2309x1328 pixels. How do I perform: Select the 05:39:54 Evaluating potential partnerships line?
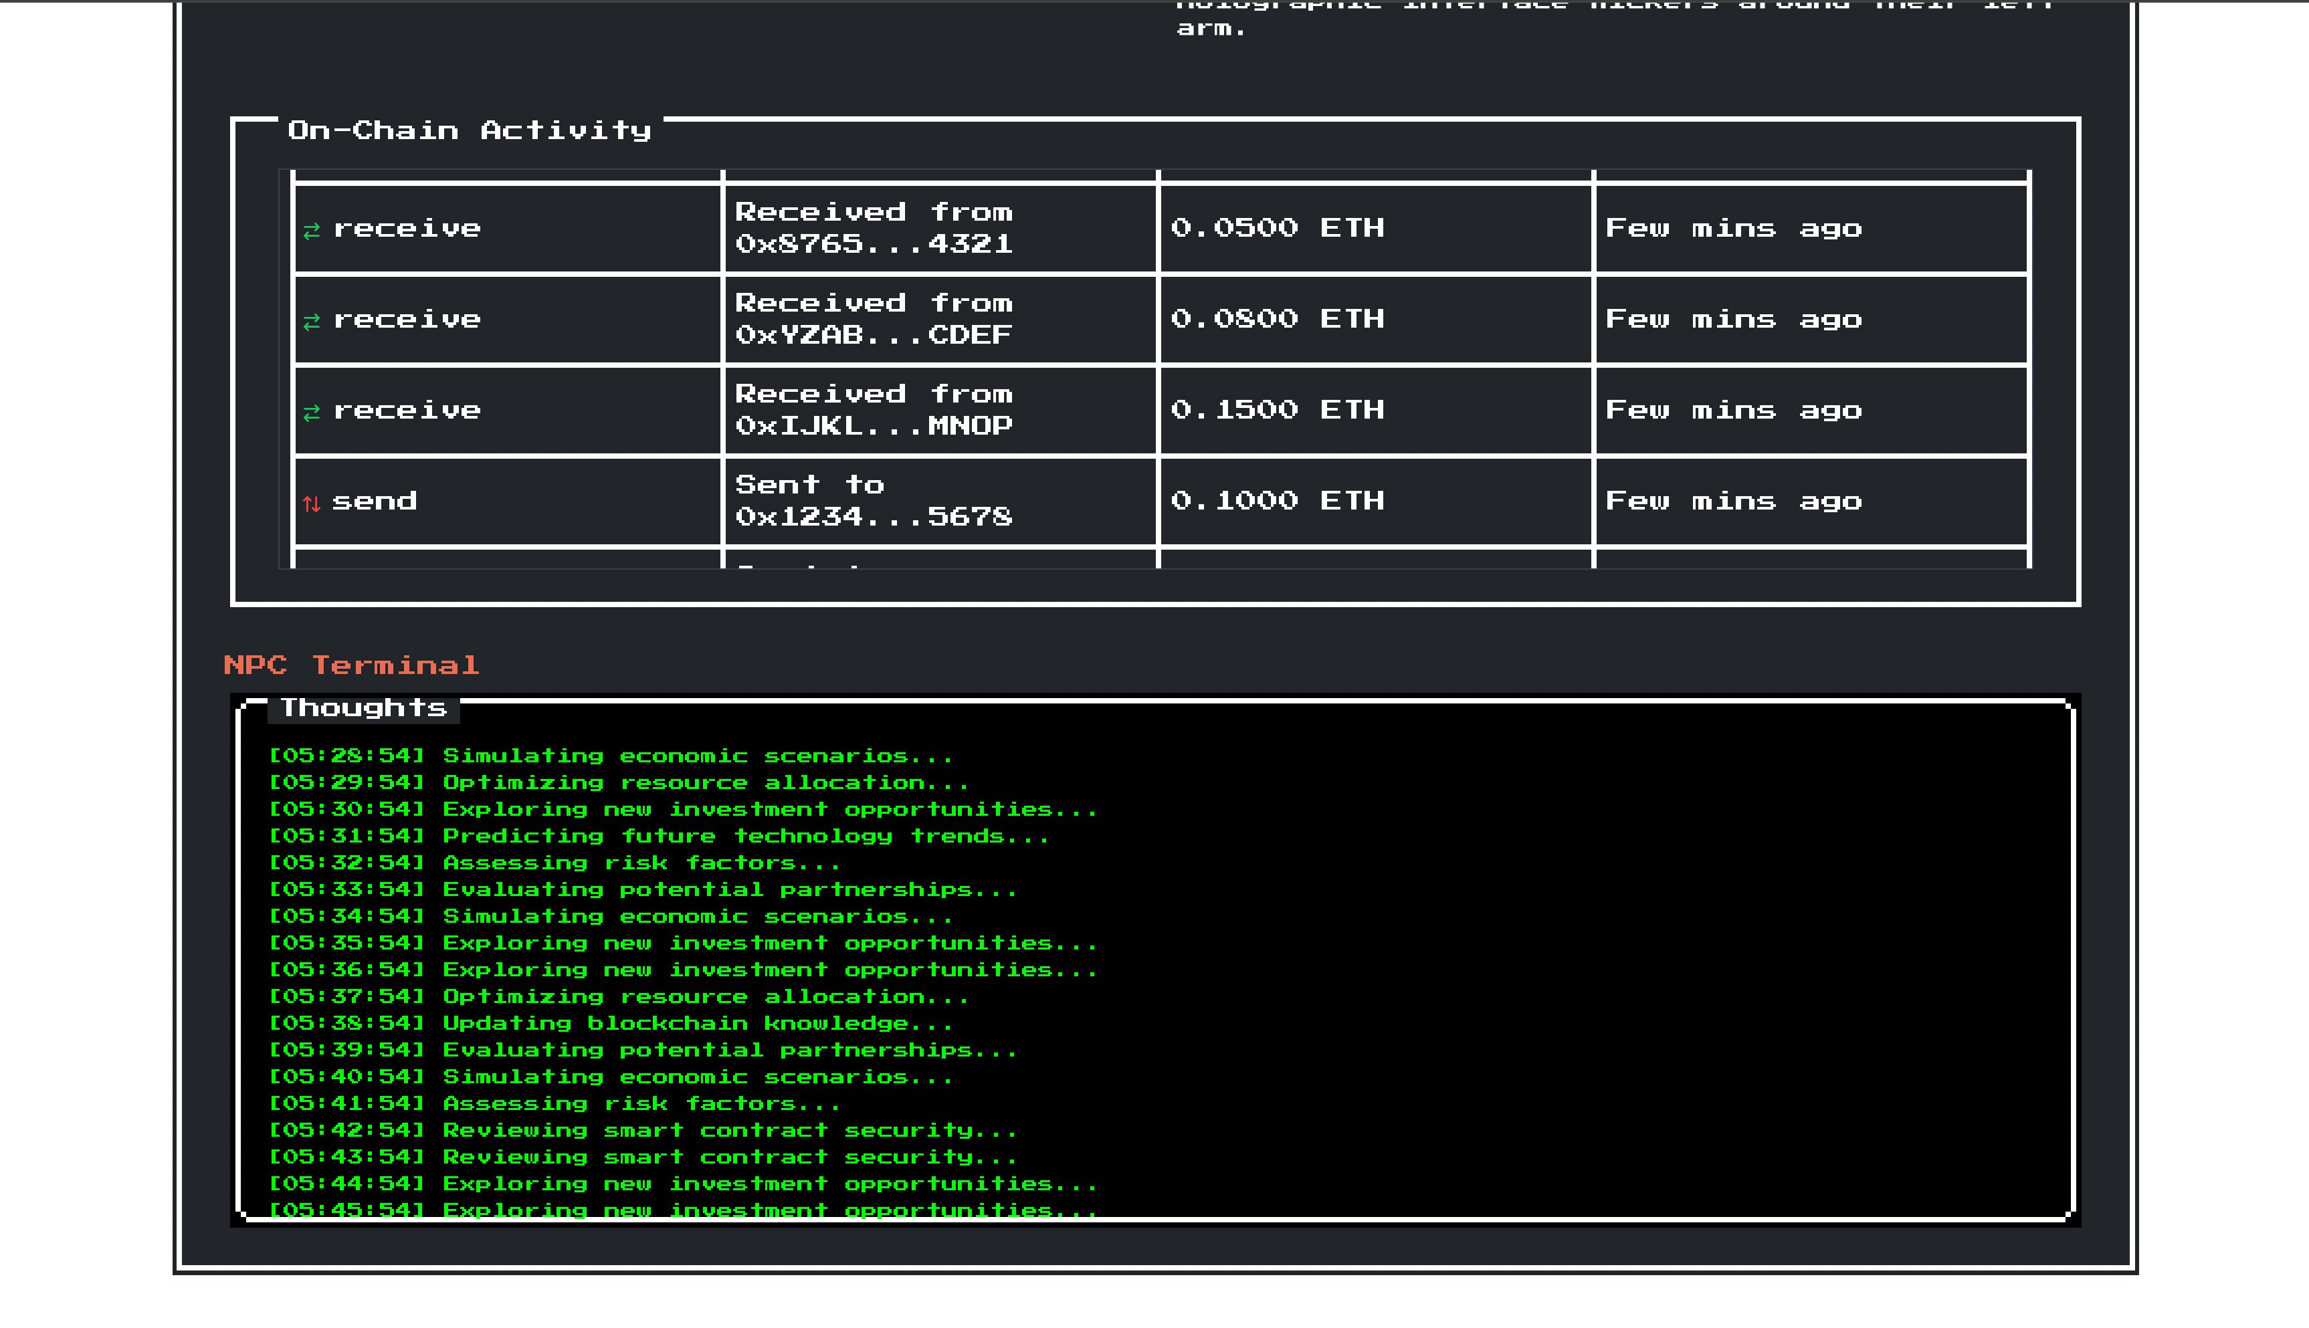(642, 1050)
